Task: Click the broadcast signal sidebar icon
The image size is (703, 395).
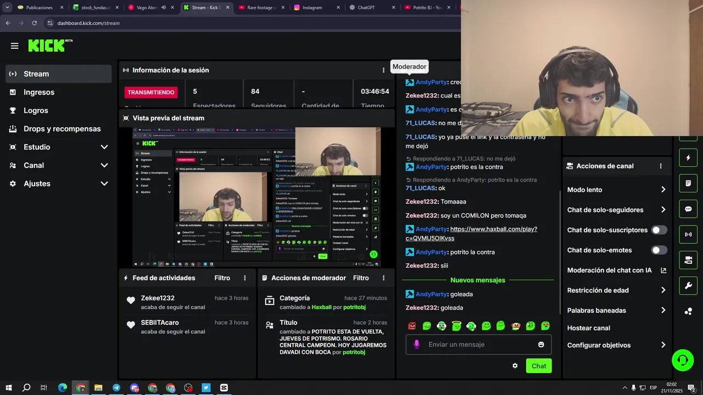Action: pyautogui.click(x=688, y=235)
